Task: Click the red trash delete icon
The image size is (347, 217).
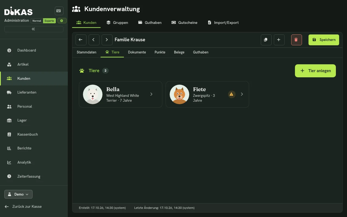Action: (296, 40)
